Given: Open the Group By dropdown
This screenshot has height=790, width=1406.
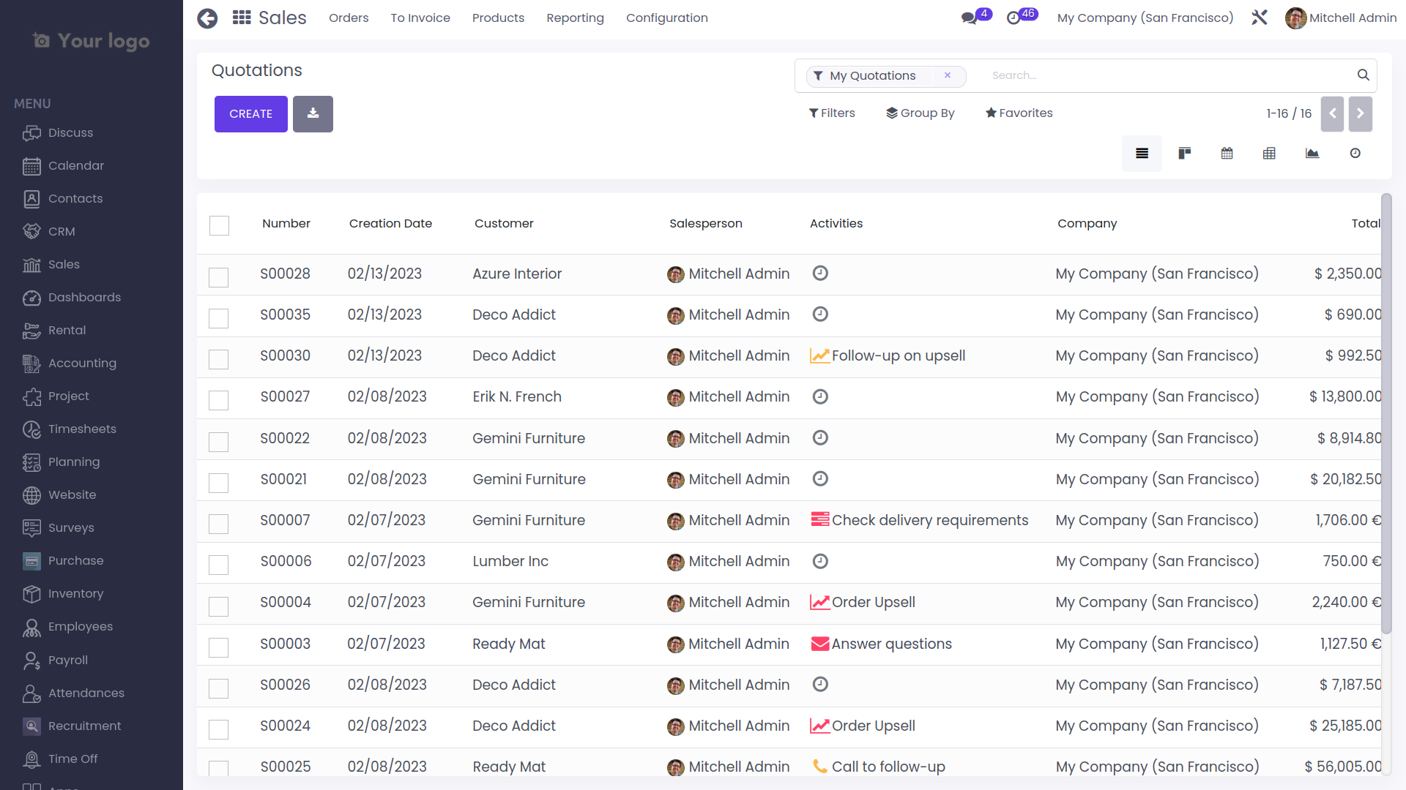Looking at the screenshot, I should pyautogui.click(x=920, y=113).
